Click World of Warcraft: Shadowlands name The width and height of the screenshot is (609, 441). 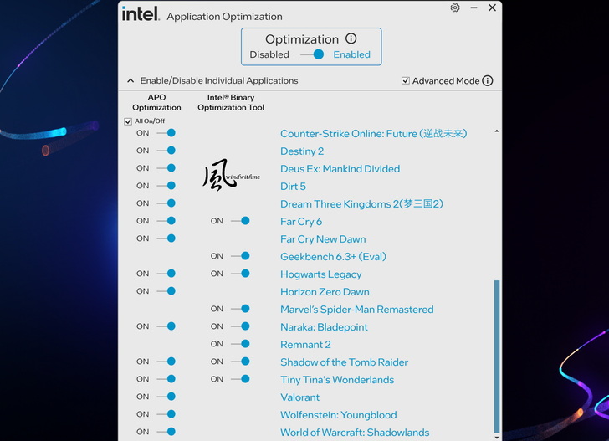[x=355, y=433]
